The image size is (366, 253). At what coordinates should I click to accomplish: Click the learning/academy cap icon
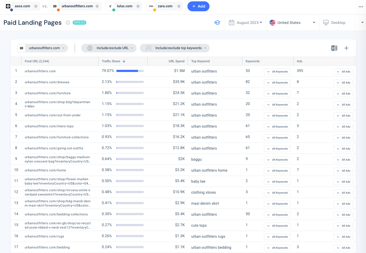217,23
